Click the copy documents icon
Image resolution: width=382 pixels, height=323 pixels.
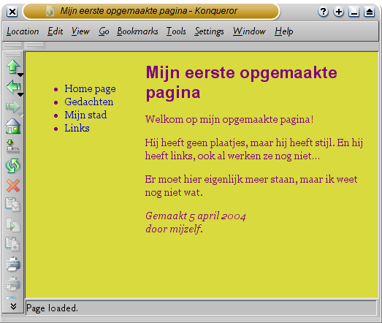(13, 225)
